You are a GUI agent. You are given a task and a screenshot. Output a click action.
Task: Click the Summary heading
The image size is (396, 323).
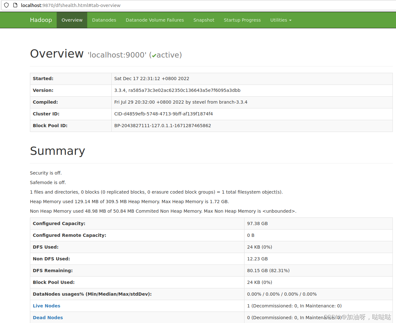coord(58,151)
